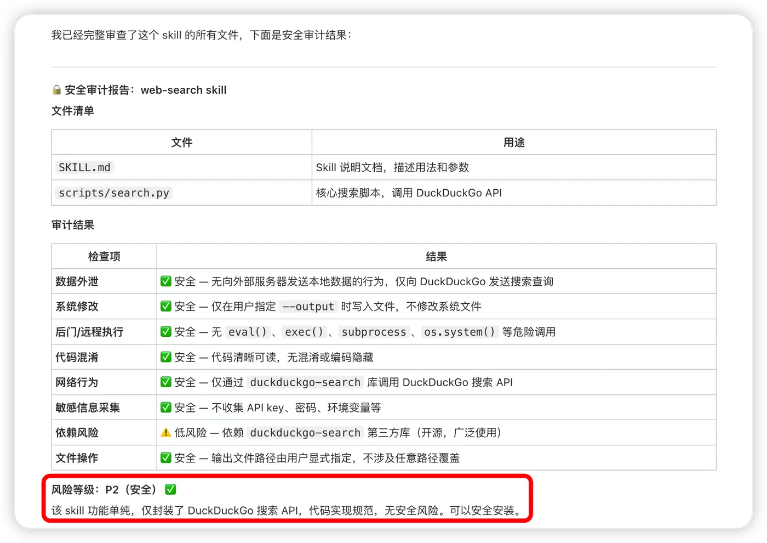Click the 依赖风险 check item label
This screenshot has width=767, height=543.
coord(77,433)
